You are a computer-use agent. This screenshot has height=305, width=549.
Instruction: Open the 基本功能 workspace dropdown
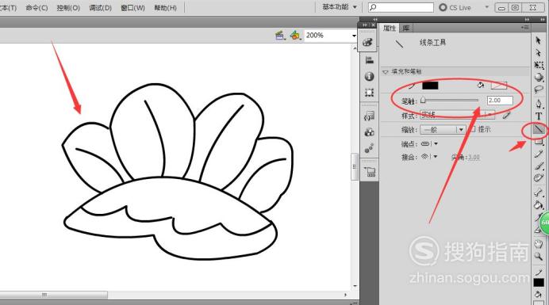pyautogui.click(x=340, y=7)
